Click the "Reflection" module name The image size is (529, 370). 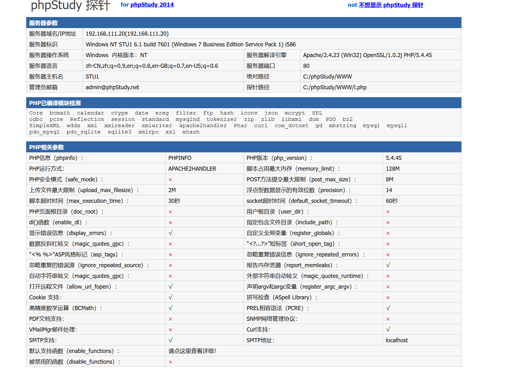click(87, 119)
